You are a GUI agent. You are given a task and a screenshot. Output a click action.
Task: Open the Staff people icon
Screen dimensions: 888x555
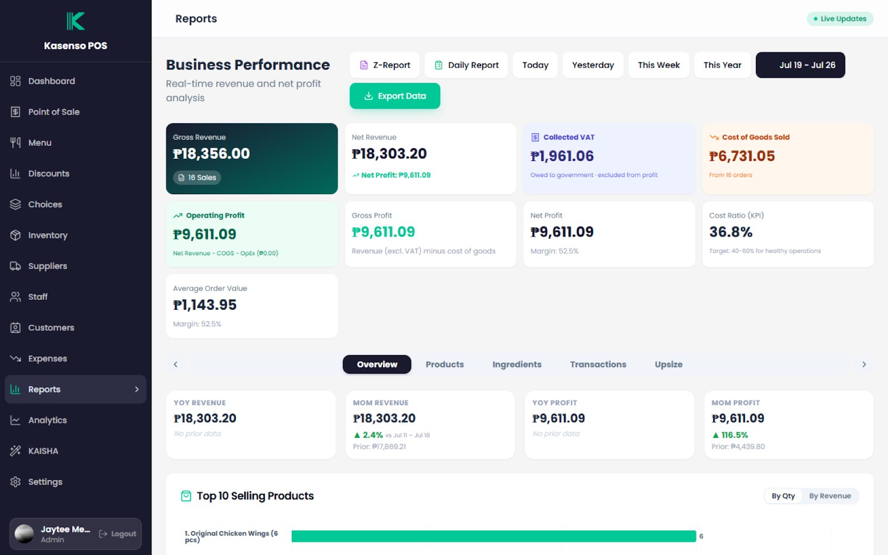pos(16,297)
